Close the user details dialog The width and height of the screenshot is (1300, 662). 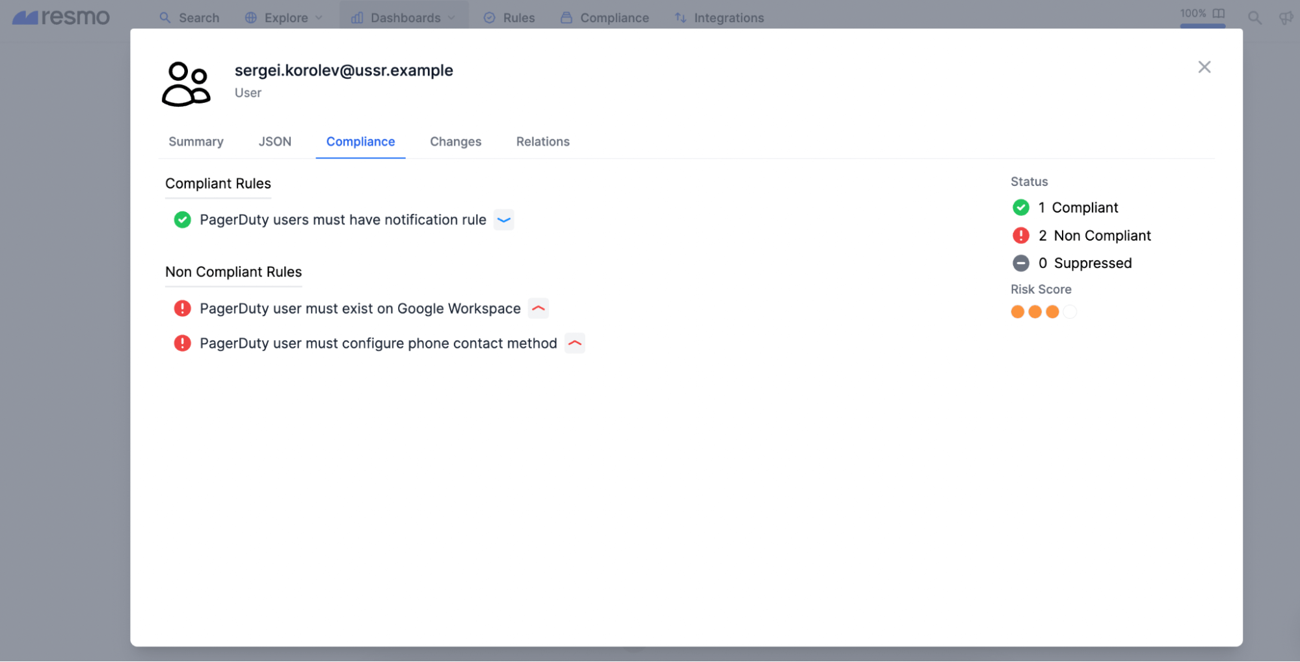tap(1204, 67)
